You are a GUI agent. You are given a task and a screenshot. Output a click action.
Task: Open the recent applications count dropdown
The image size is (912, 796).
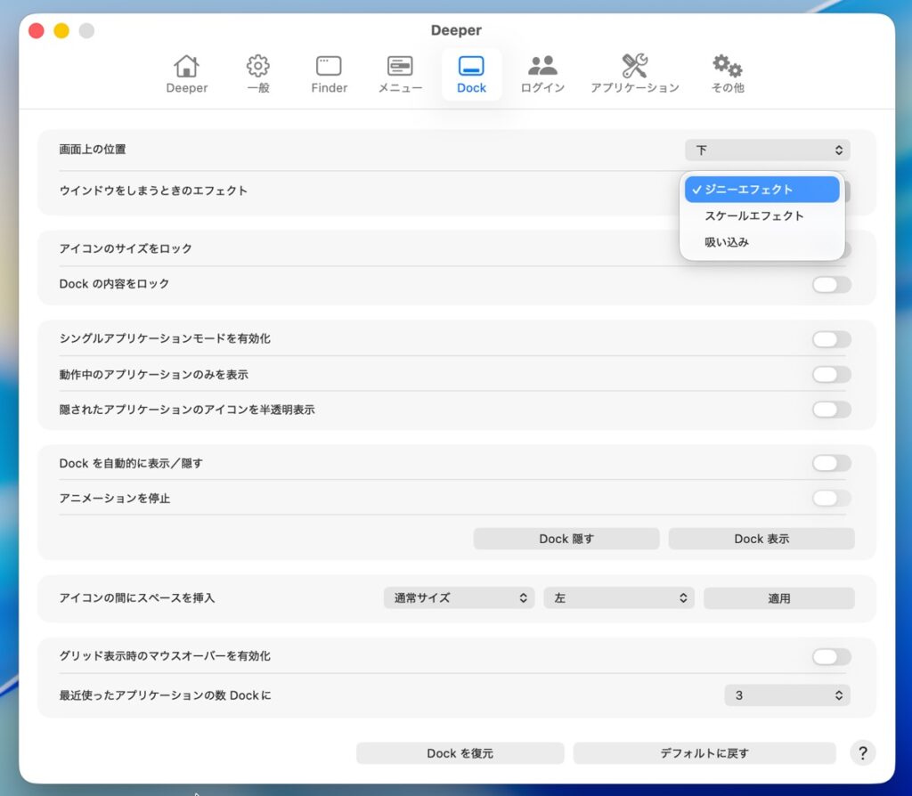tap(787, 694)
